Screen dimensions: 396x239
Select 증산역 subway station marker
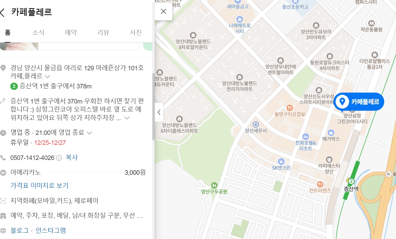pos(351,181)
